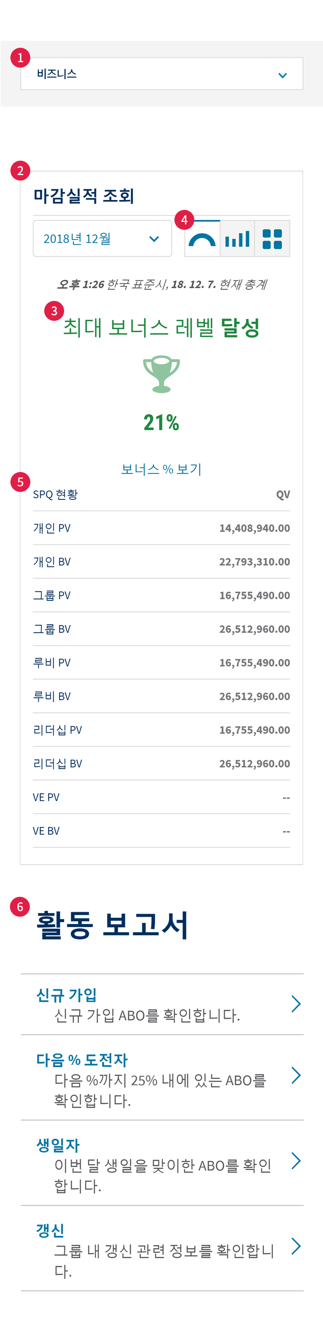Click the SPQ 현황 header
This screenshot has width=323, height=1332.
click(55, 494)
